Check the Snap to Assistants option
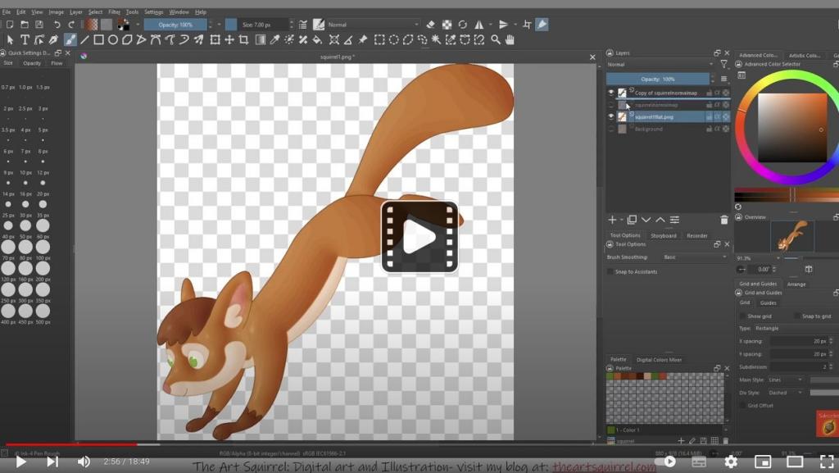This screenshot has width=839, height=473. pyautogui.click(x=610, y=271)
